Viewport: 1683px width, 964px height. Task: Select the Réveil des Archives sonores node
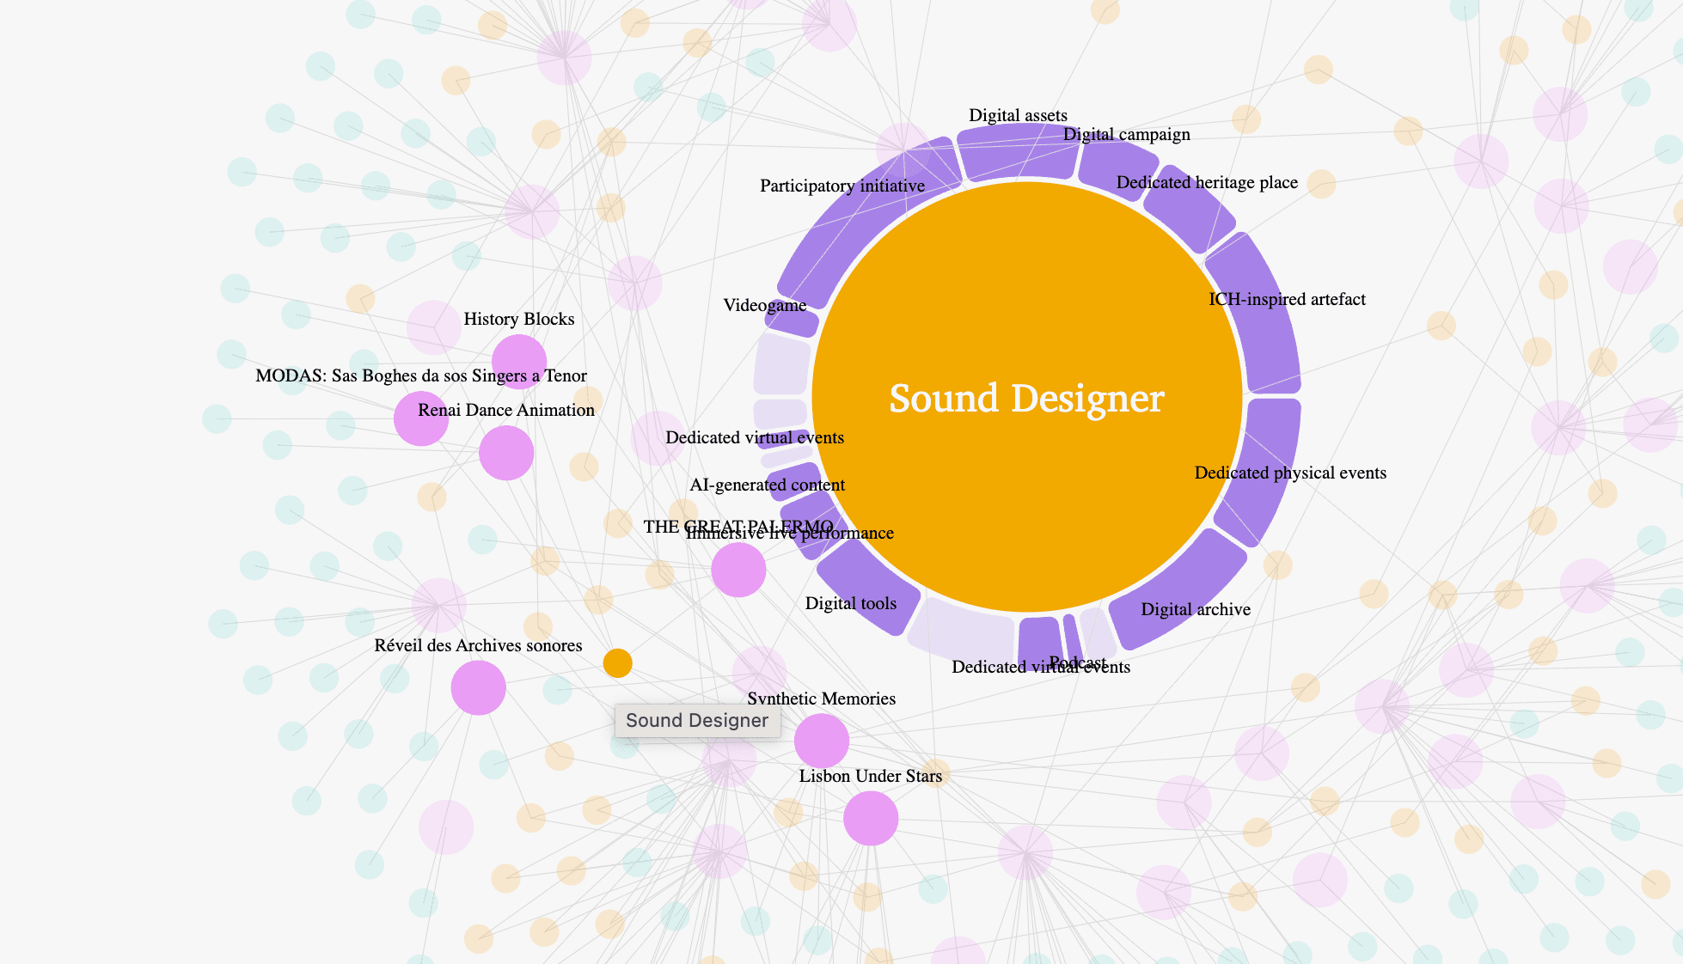478,687
